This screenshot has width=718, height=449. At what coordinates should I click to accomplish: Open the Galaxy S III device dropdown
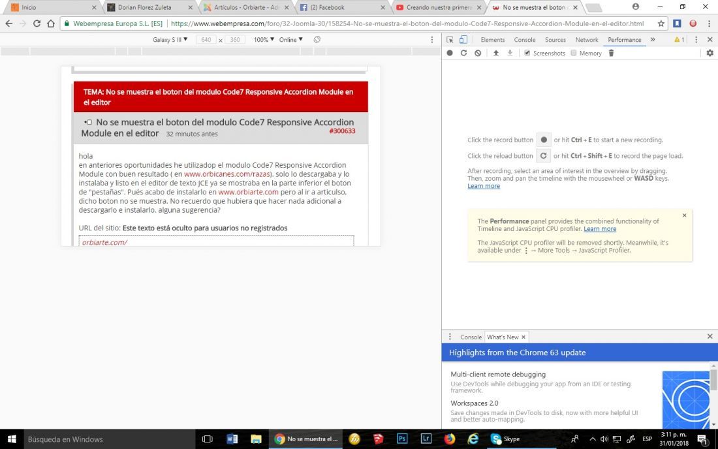click(x=170, y=39)
